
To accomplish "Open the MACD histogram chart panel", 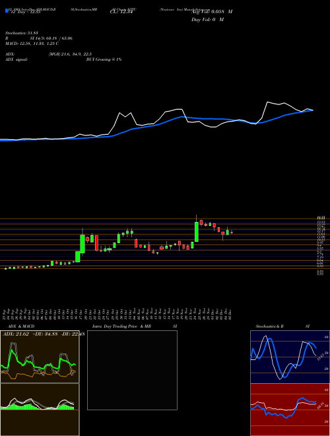I will point(40,410).
